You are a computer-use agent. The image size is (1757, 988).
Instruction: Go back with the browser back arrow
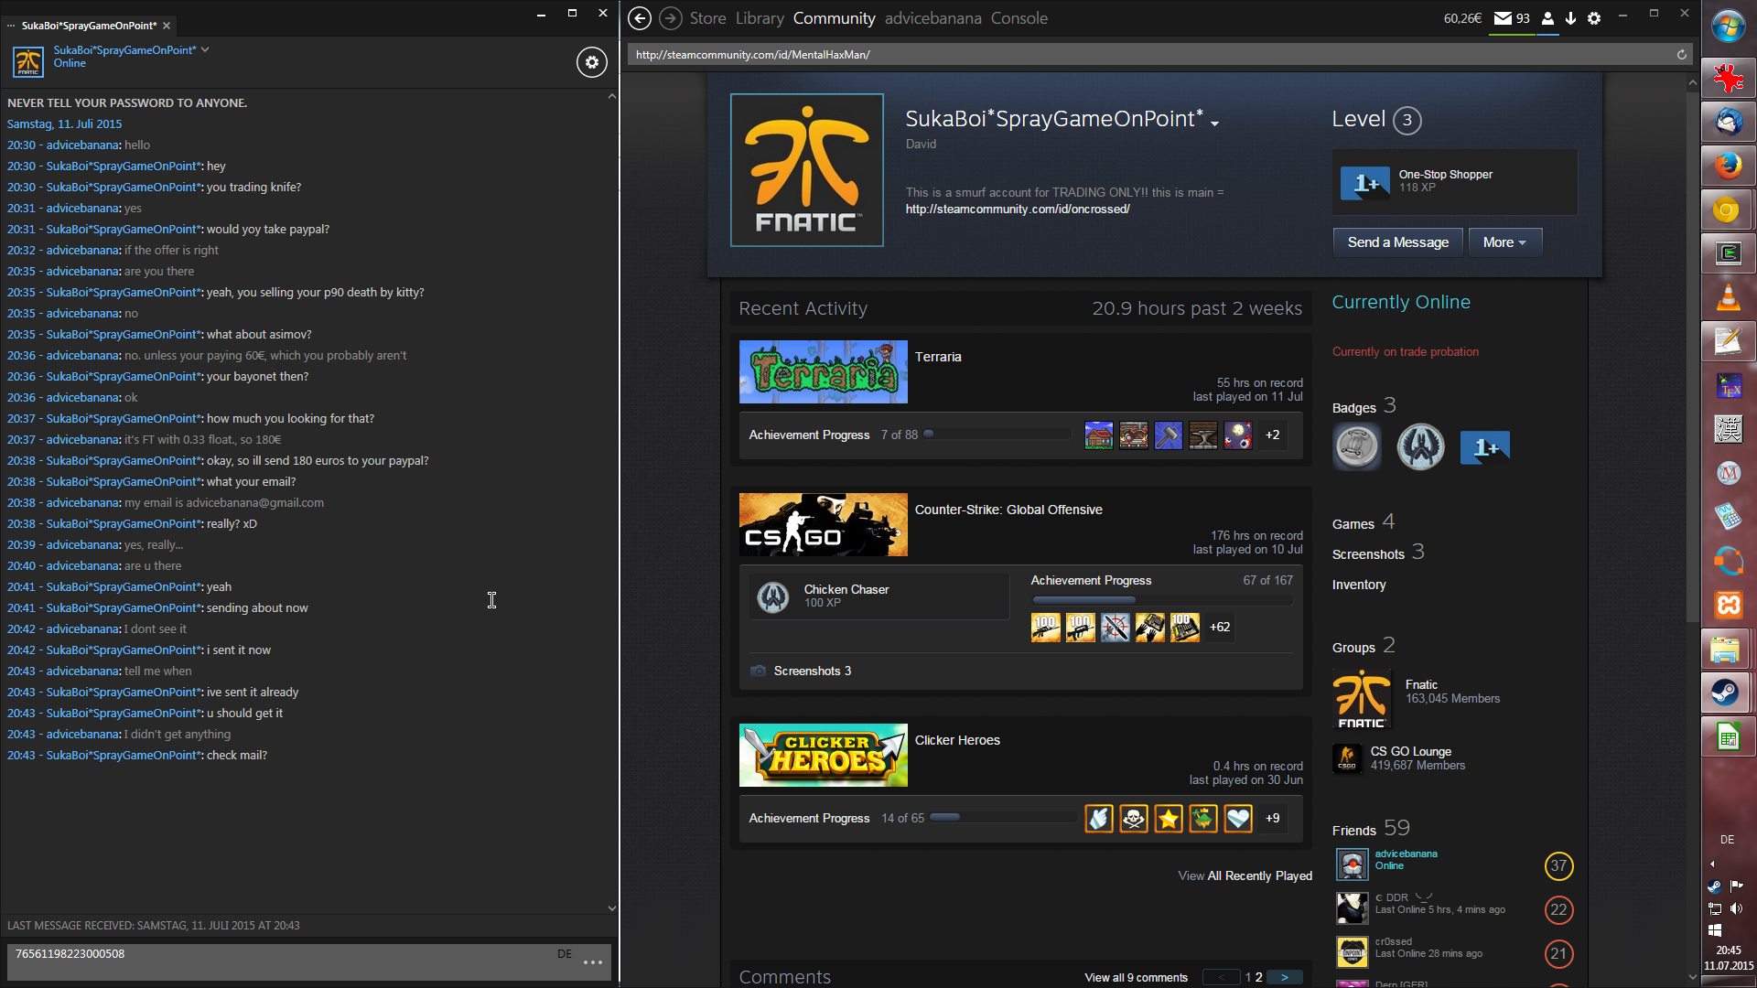640,18
